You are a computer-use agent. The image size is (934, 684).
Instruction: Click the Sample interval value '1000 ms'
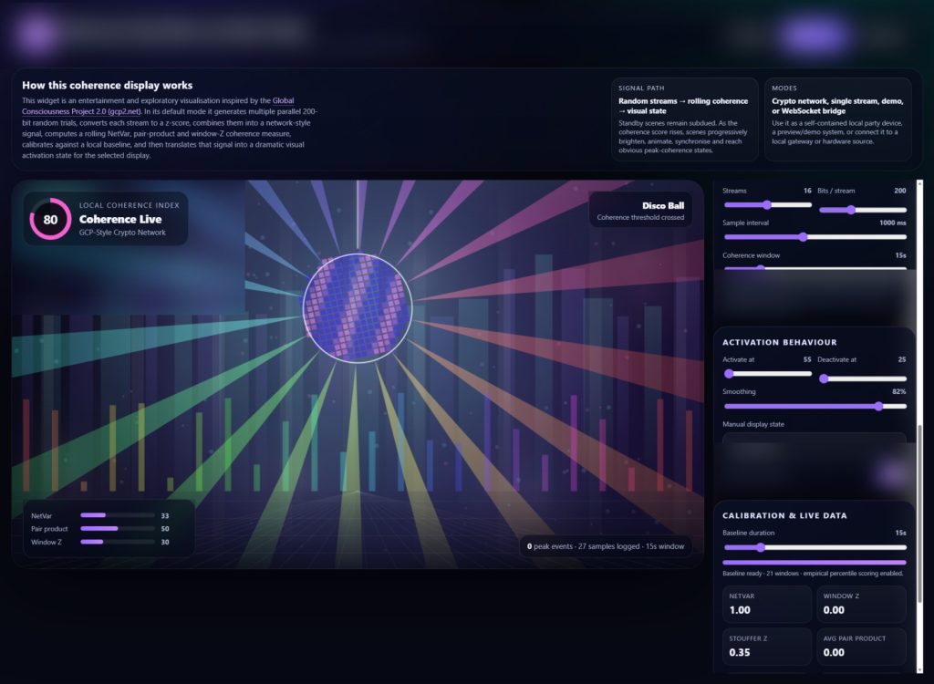tap(893, 223)
